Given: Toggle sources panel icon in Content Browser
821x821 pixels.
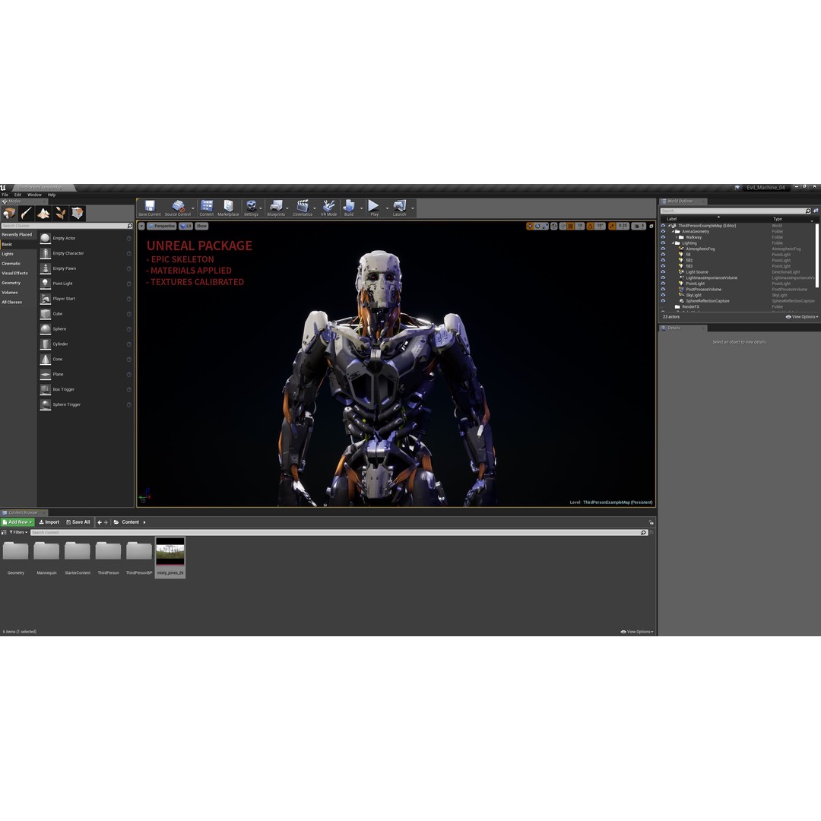Looking at the screenshot, I should tap(5, 532).
